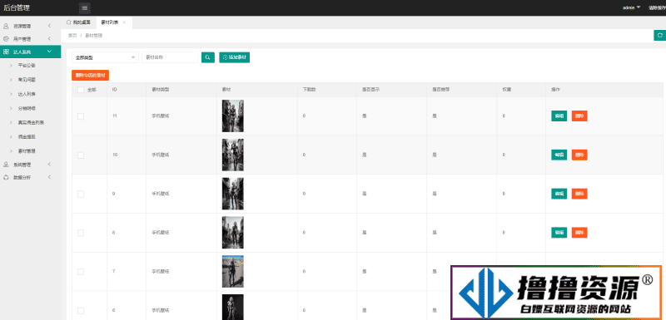Click the 数据分析 icon in sidebar
Viewport: 666px width, 320px height.
coord(6,177)
